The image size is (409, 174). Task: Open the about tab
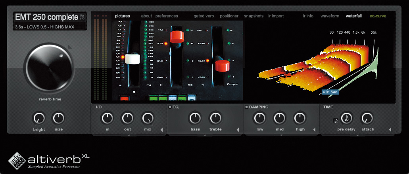click(147, 16)
